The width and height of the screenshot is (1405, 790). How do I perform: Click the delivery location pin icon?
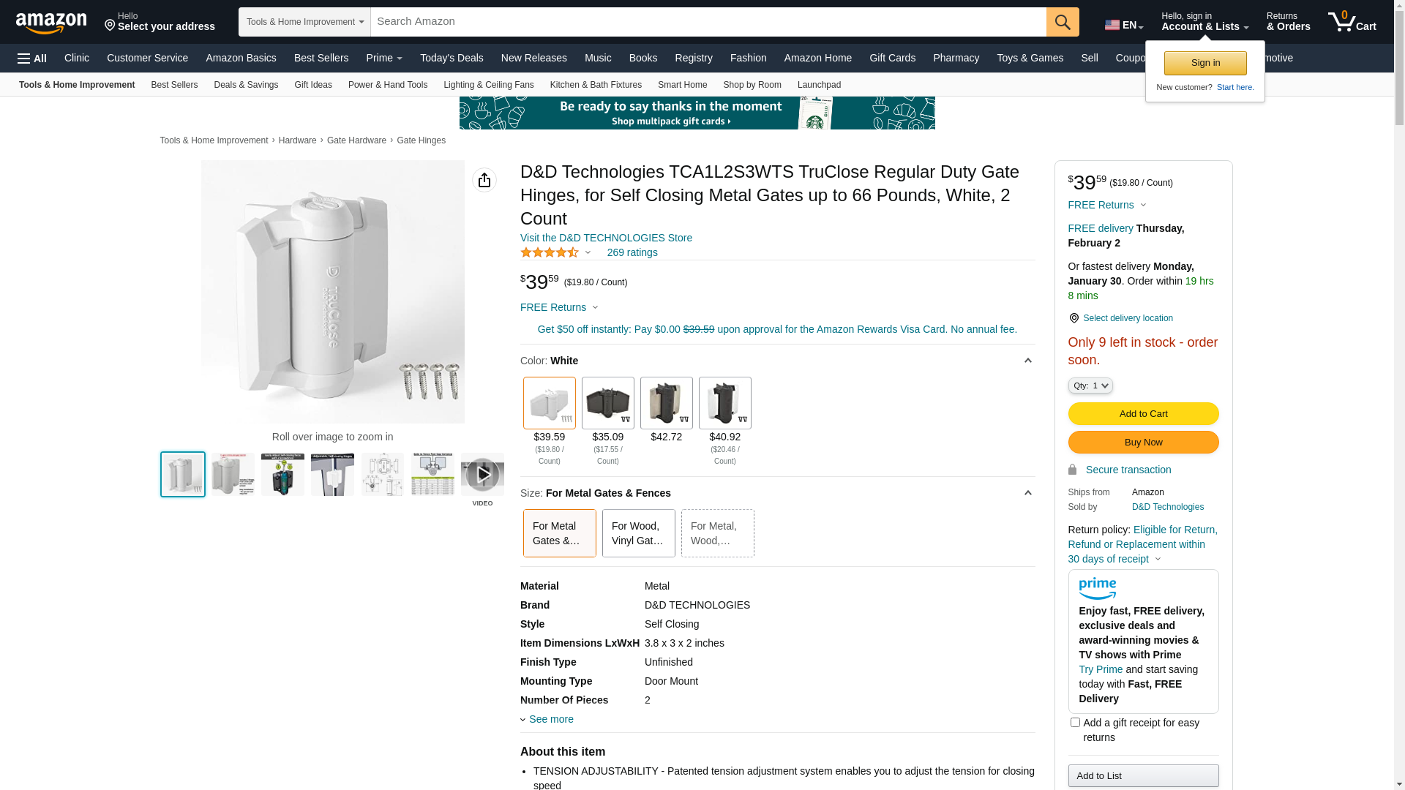pyautogui.click(x=1074, y=318)
